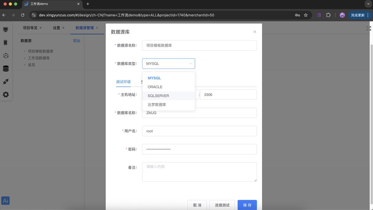Image resolution: width=373 pixels, height=210 pixels.
Task: Click the 连接测试 button
Action: [222, 205]
